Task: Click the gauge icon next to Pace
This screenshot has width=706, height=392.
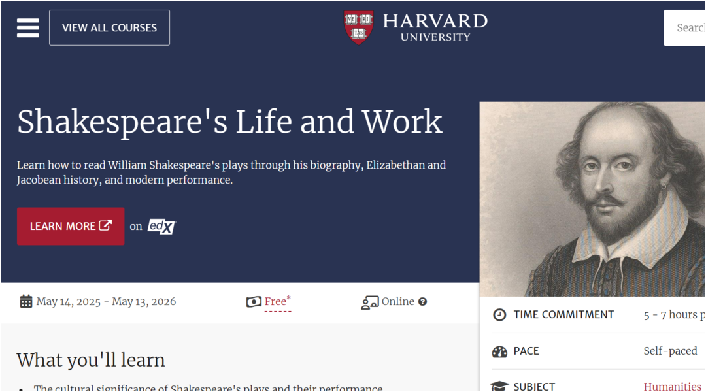Action: (x=499, y=351)
